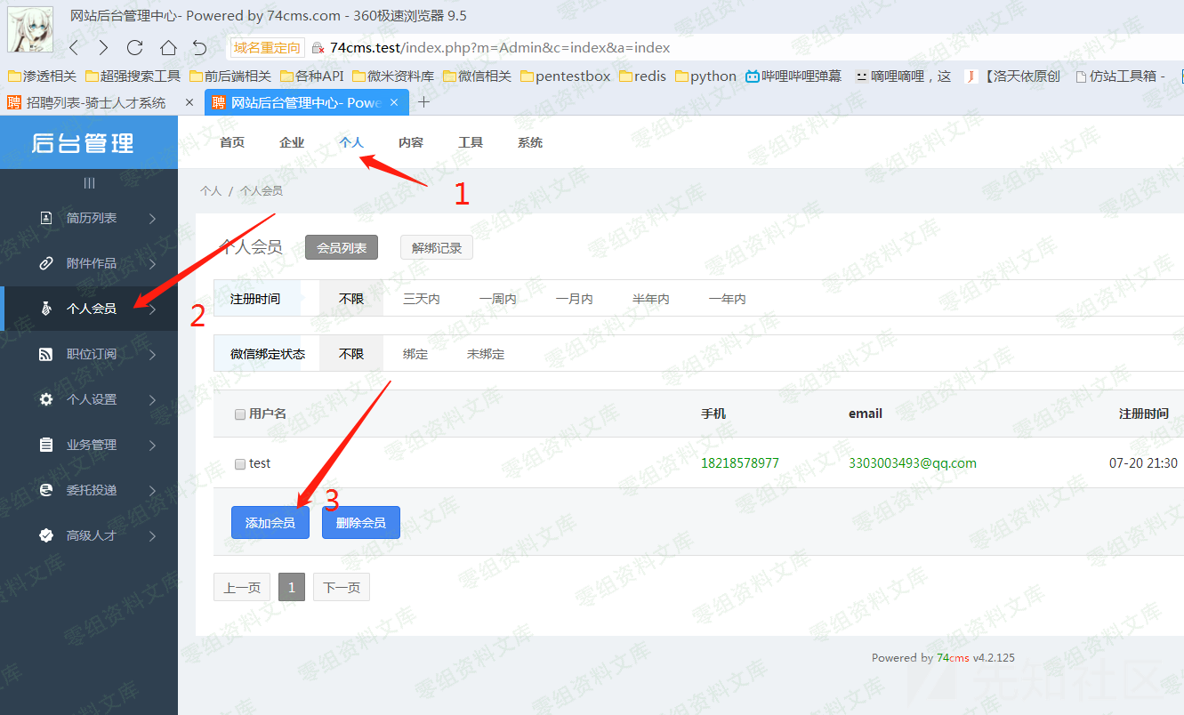Open the 企业 top menu
Viewport: 1184px width, 715px height.
pyautogui.click(x=292, y=142)
